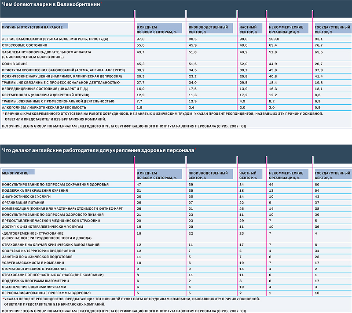This screenshot has height=313, width=352.
Task: Click the 100,0 value in the top table
Action: [x=274, y=39]
